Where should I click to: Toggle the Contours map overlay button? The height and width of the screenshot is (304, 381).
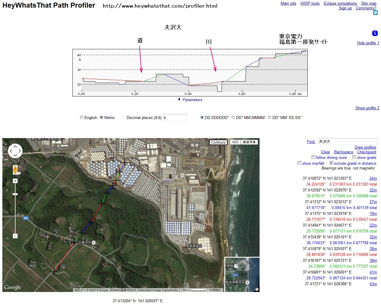(218, 142)
